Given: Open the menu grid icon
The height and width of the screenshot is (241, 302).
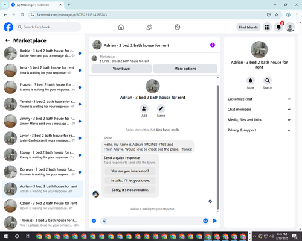Looking at the screenshot, I should click(x=267, y=27).
